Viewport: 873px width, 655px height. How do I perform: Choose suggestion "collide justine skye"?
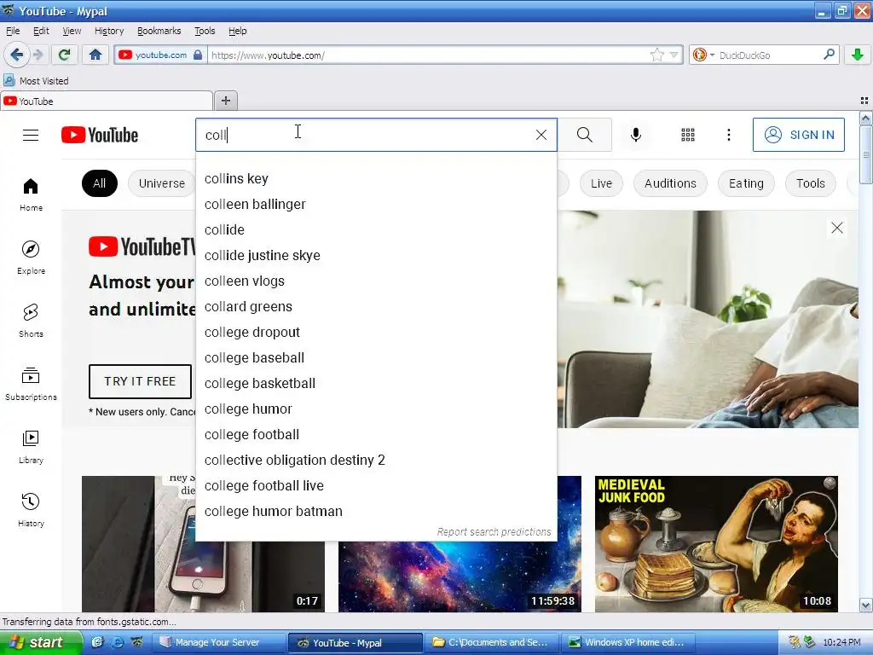(376, 256)
